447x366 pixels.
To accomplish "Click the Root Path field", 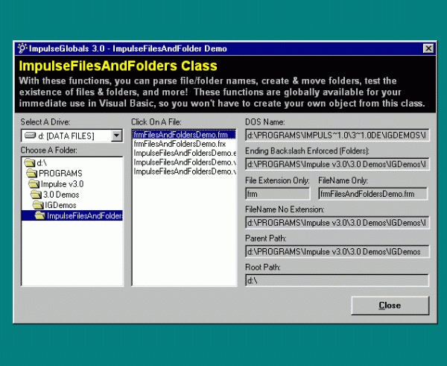I will 337,280.
